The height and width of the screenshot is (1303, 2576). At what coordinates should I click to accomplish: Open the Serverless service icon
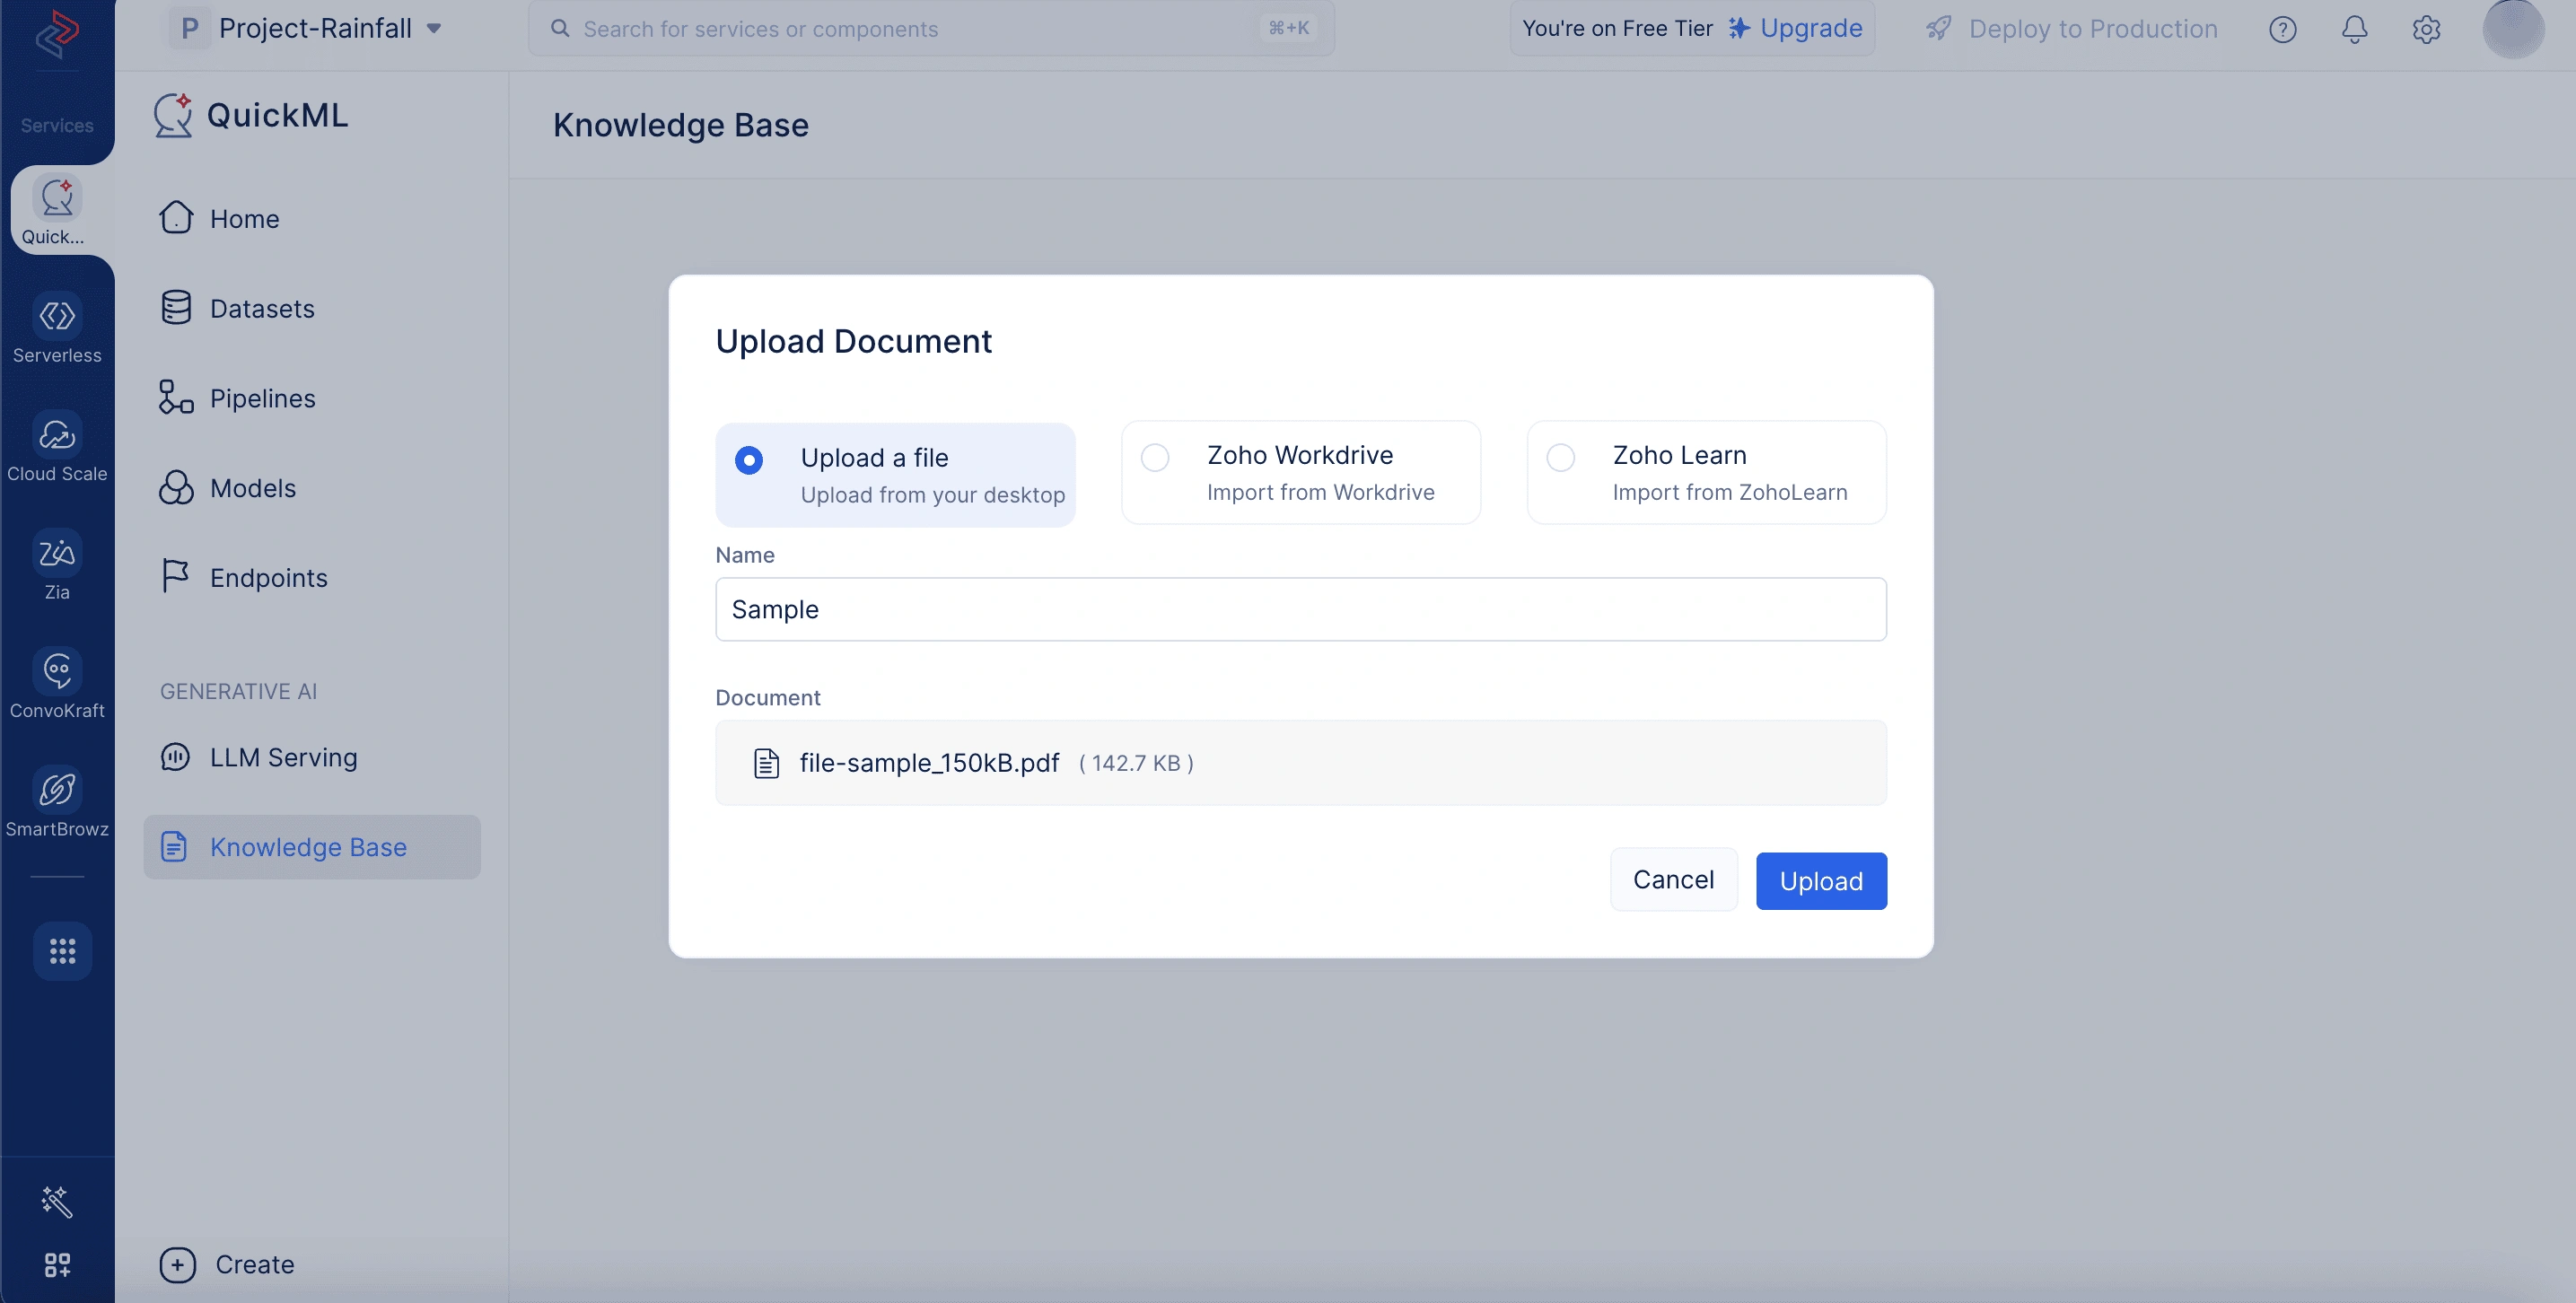tap(57, 316)
